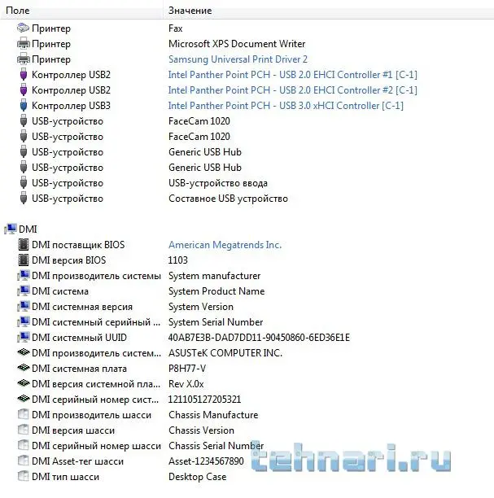The height and width of the screenshot is (498, 494).
Task: Open USB 2.0 EHCI Controller #1 link
Action: 293,75
